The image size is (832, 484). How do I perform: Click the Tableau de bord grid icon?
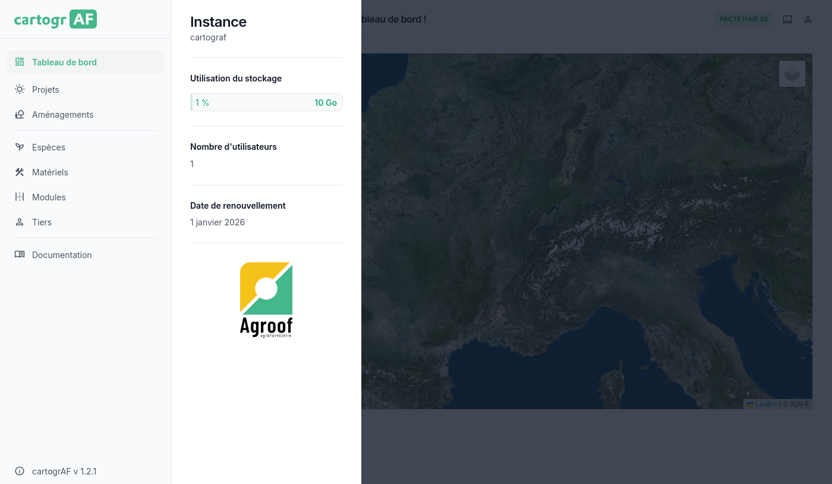click(x=20, y=62)
